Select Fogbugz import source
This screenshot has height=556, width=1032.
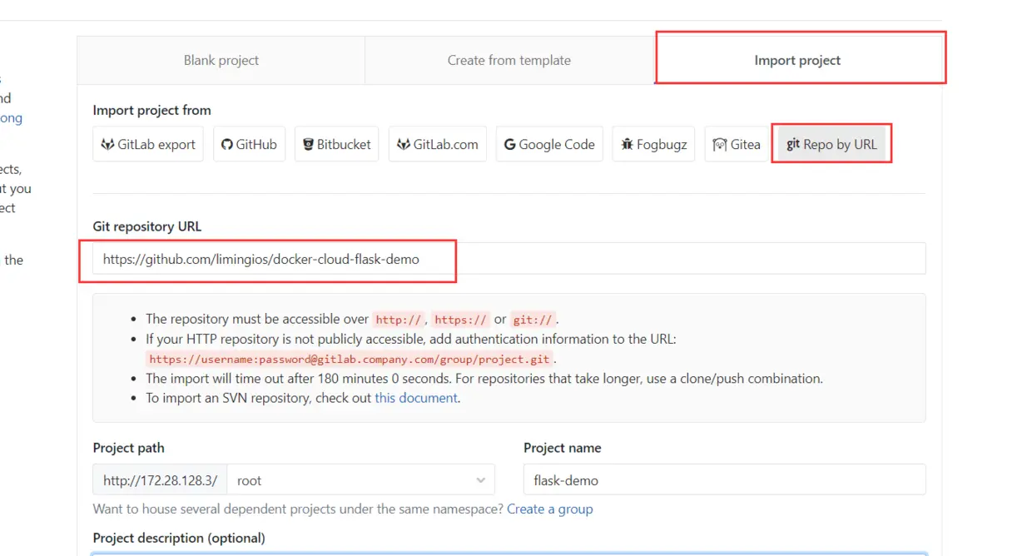click(653, 144)
